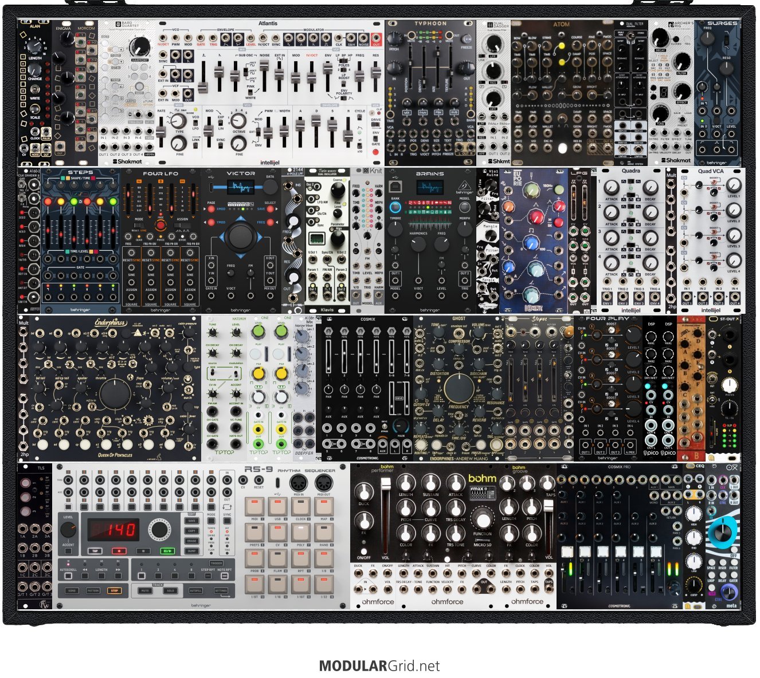The image size is (760, 678).
Task: Click the RS-9 data encoder dial
Action: (x=160, y=530)
